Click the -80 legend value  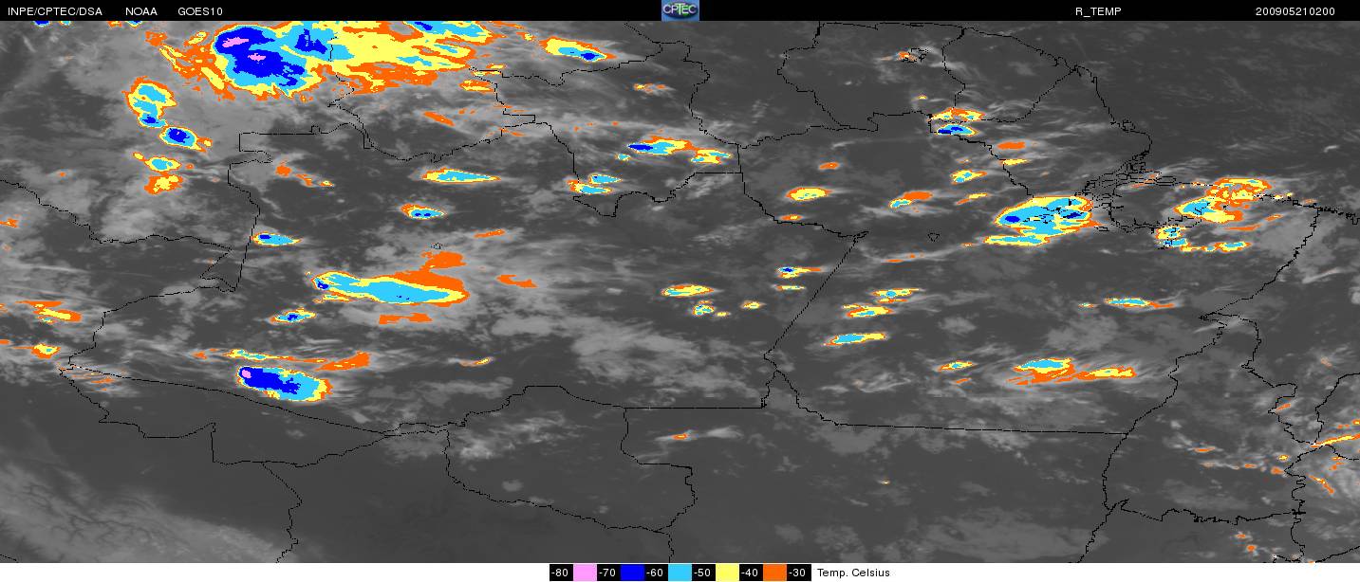[561, 573]
